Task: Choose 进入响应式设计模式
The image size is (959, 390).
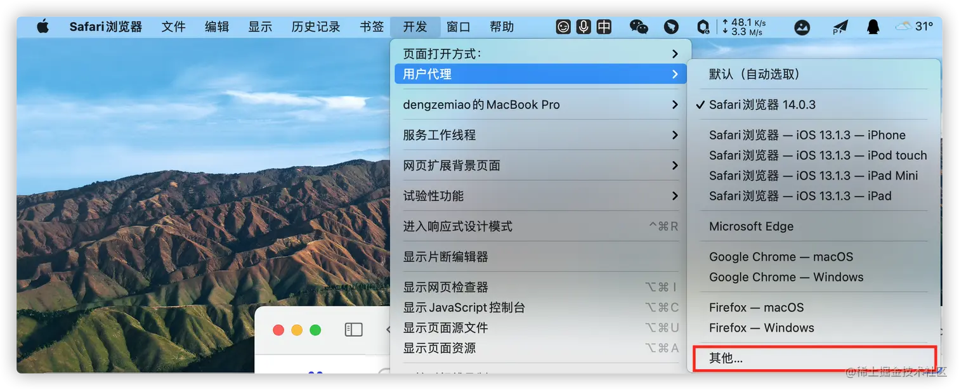Action: click(x=540, y=226)
